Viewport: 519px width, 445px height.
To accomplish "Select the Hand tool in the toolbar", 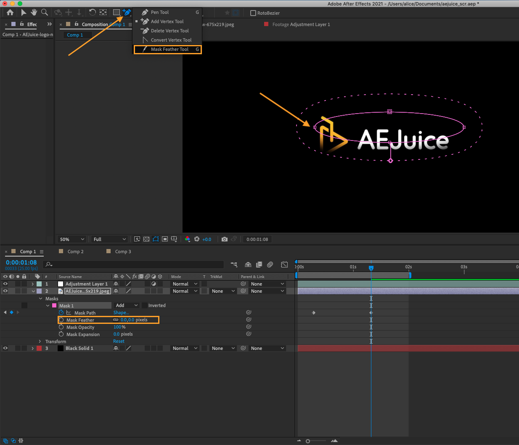I will click(34, 13).
